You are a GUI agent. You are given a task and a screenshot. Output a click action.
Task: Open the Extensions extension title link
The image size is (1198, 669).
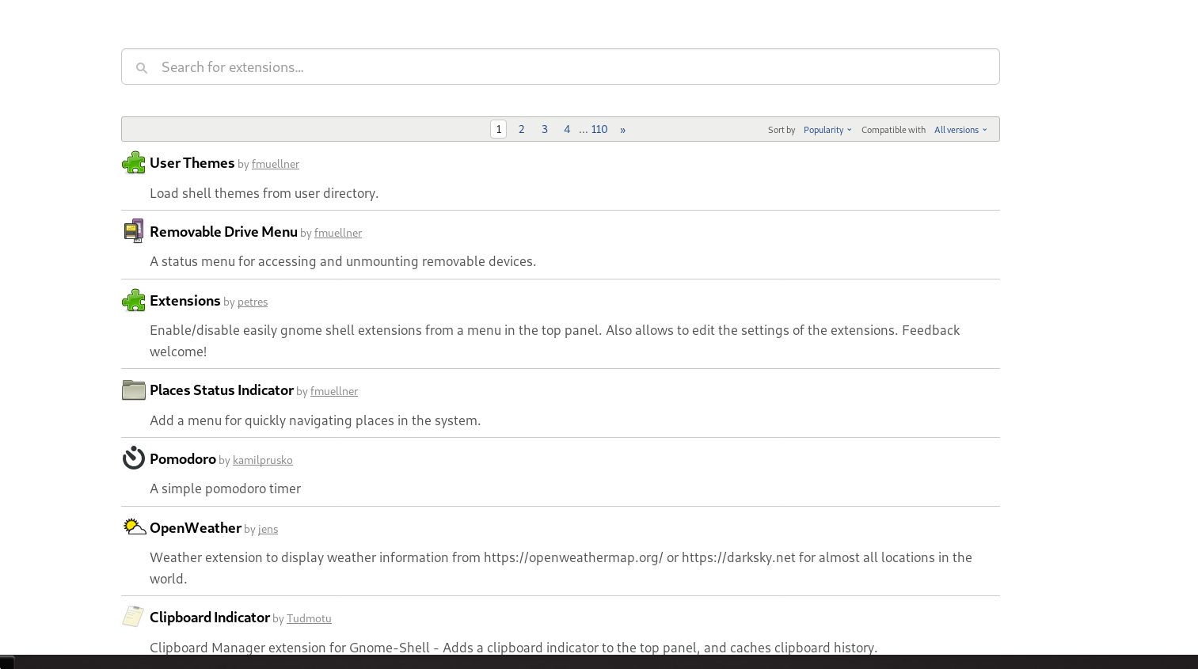click(184, 301)
